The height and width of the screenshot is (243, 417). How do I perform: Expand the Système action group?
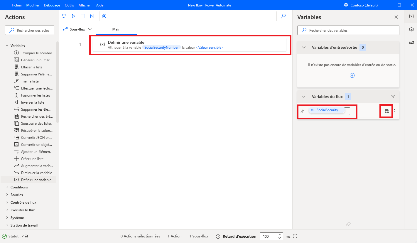coord(7,218)
